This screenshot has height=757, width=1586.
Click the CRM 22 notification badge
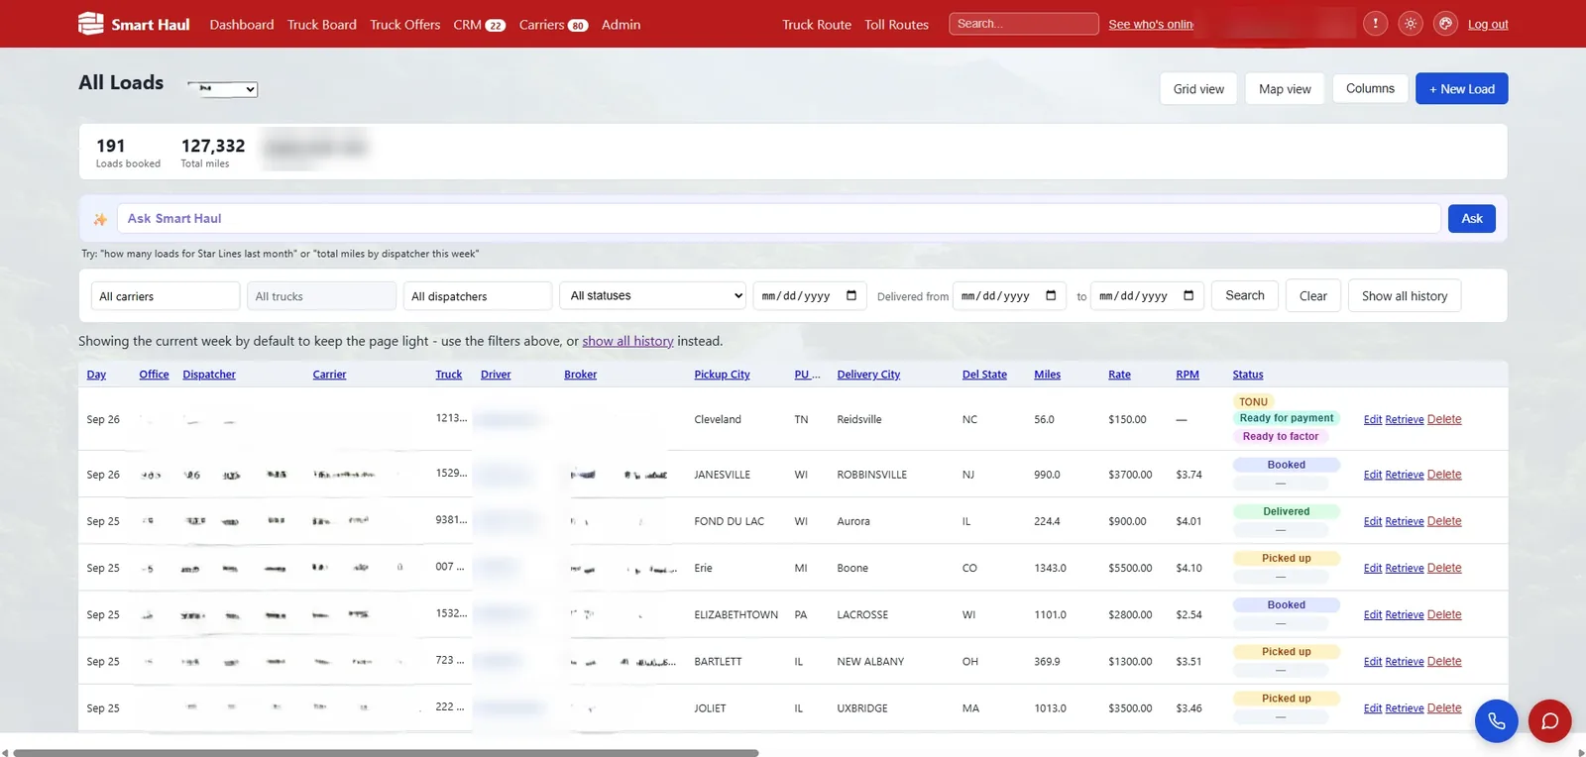pyautogui.click(x=495, y=26)
